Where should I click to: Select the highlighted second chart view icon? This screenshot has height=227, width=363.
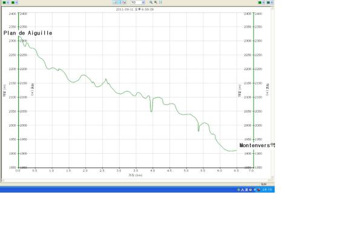coord(119,2)
